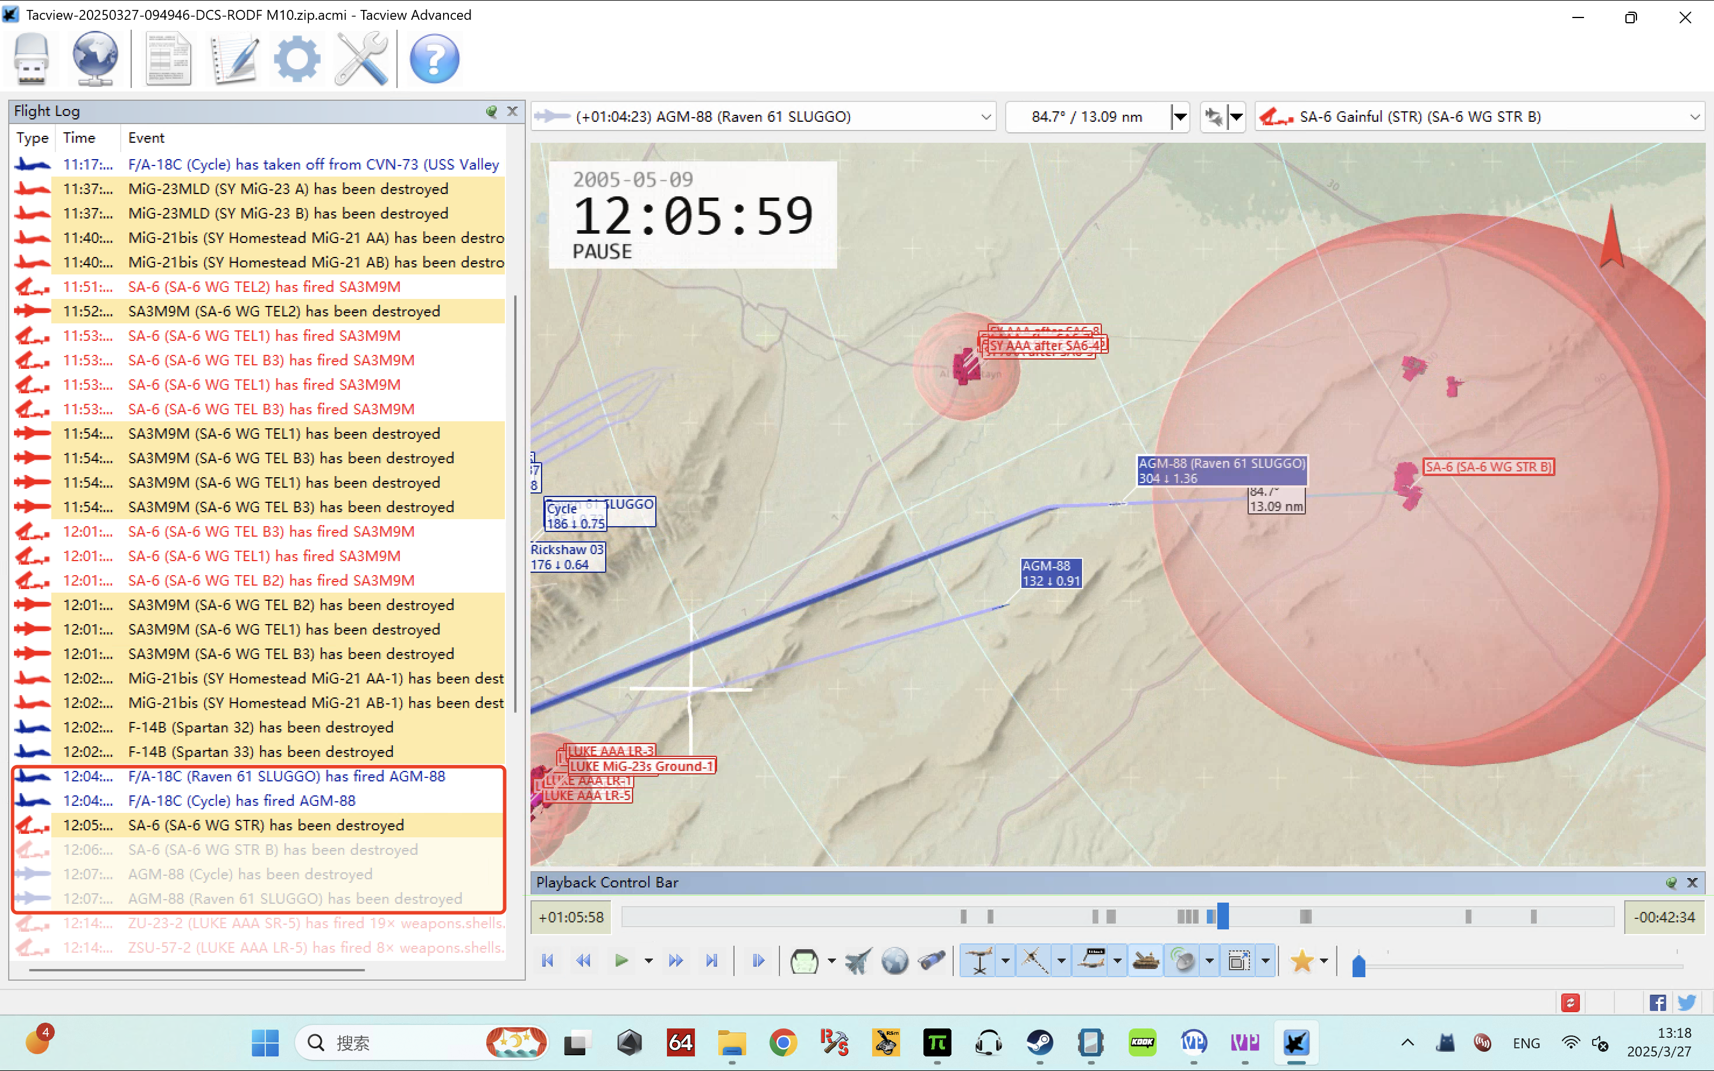Open the bearing and distance unit dropdown

point(1180,116)
